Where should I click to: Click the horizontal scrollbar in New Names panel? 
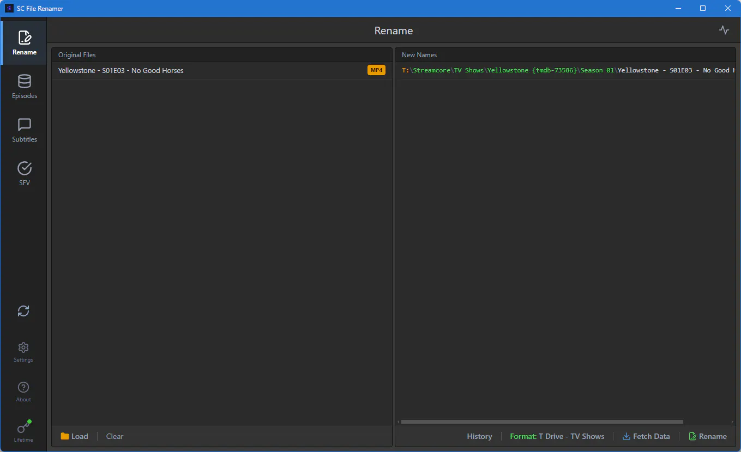pos(542,422)
